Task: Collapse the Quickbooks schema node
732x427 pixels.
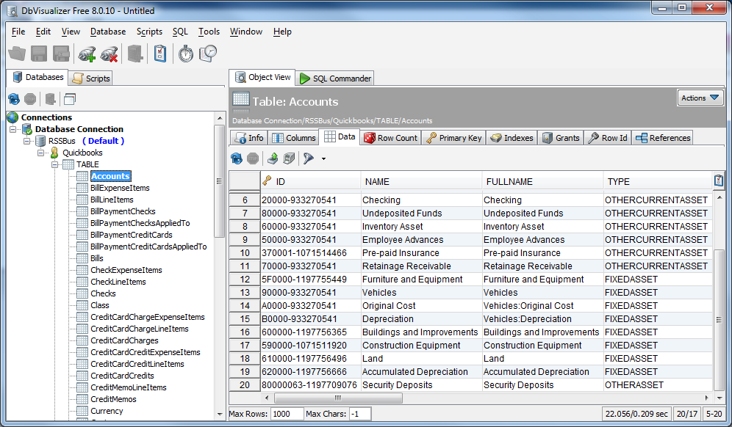Action: pos(41,153)
